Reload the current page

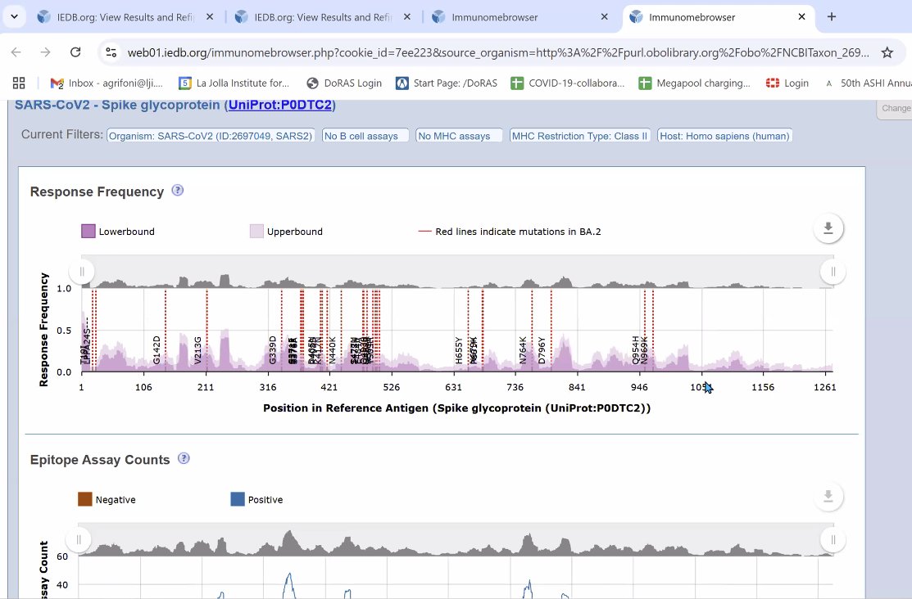75,52
